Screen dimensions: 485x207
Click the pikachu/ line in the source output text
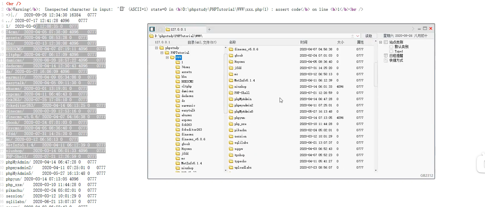click(x=51, y=190)
